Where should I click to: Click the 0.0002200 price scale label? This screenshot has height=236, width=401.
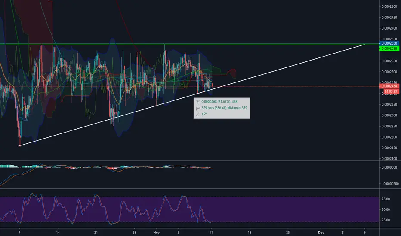(x=389, y=137)
